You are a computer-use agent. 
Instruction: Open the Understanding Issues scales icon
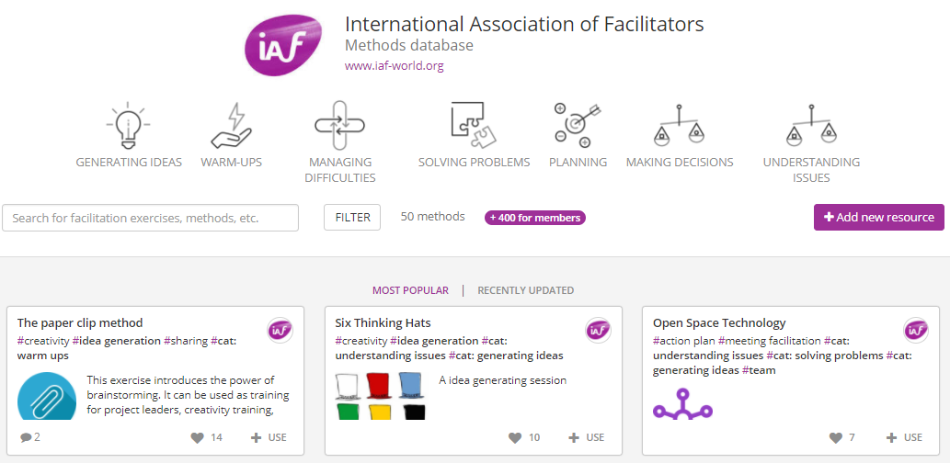click(810, 125)
